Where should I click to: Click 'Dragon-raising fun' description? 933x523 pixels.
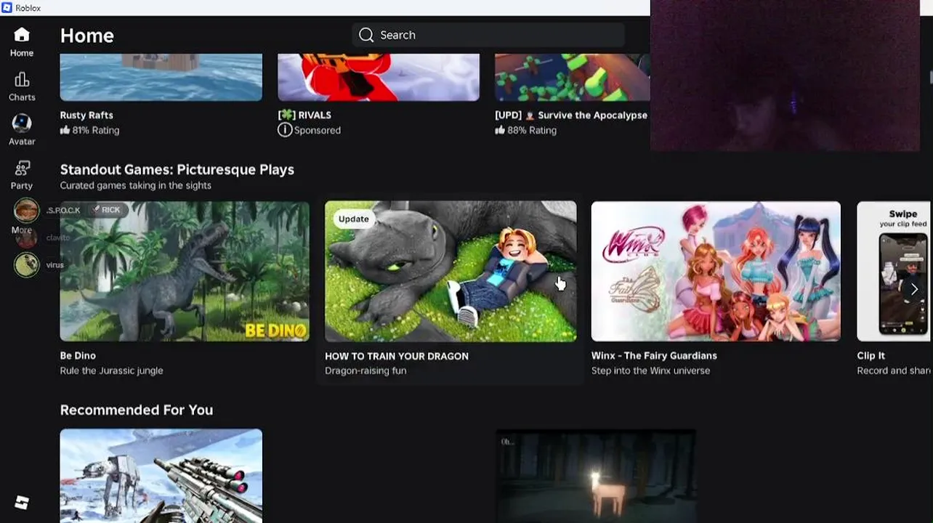point(365,370)
